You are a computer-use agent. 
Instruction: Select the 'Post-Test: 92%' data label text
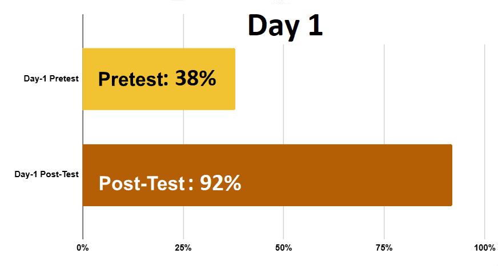point(170,183)
